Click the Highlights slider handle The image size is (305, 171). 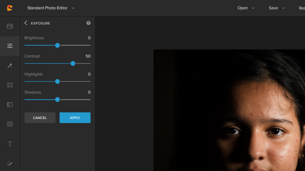[57, 81]
